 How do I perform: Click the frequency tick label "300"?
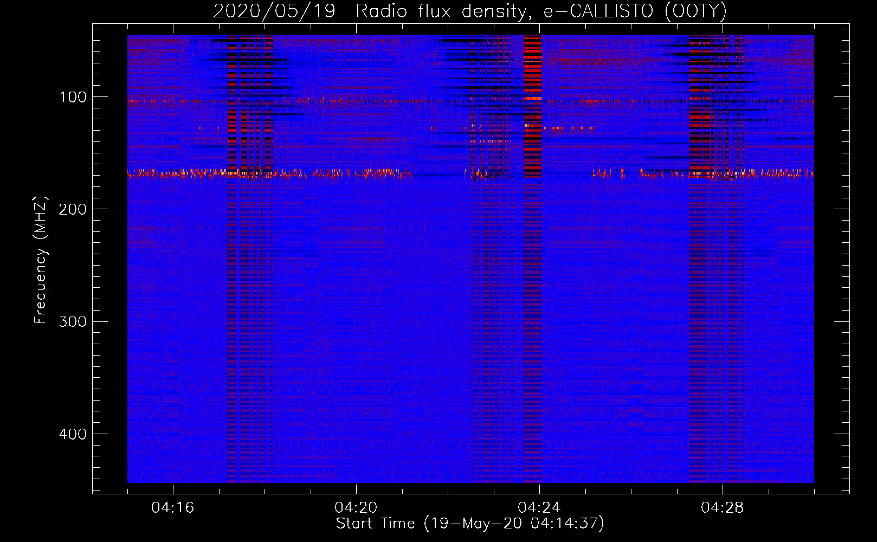tap(73, 322)
